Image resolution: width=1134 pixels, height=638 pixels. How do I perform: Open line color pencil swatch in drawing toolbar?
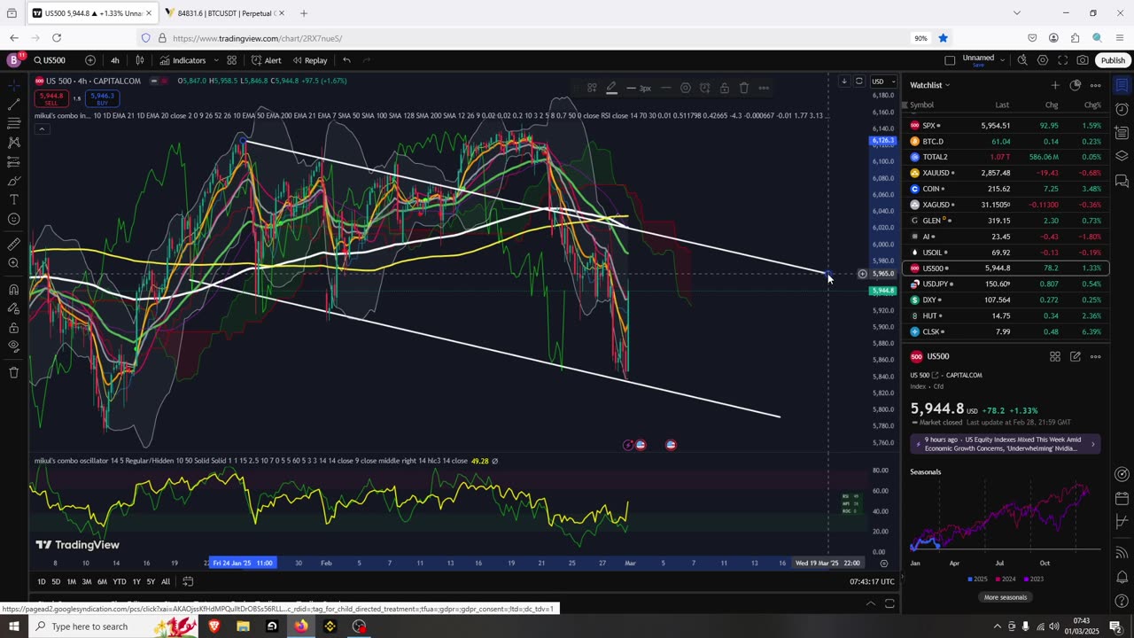point(611,88)
